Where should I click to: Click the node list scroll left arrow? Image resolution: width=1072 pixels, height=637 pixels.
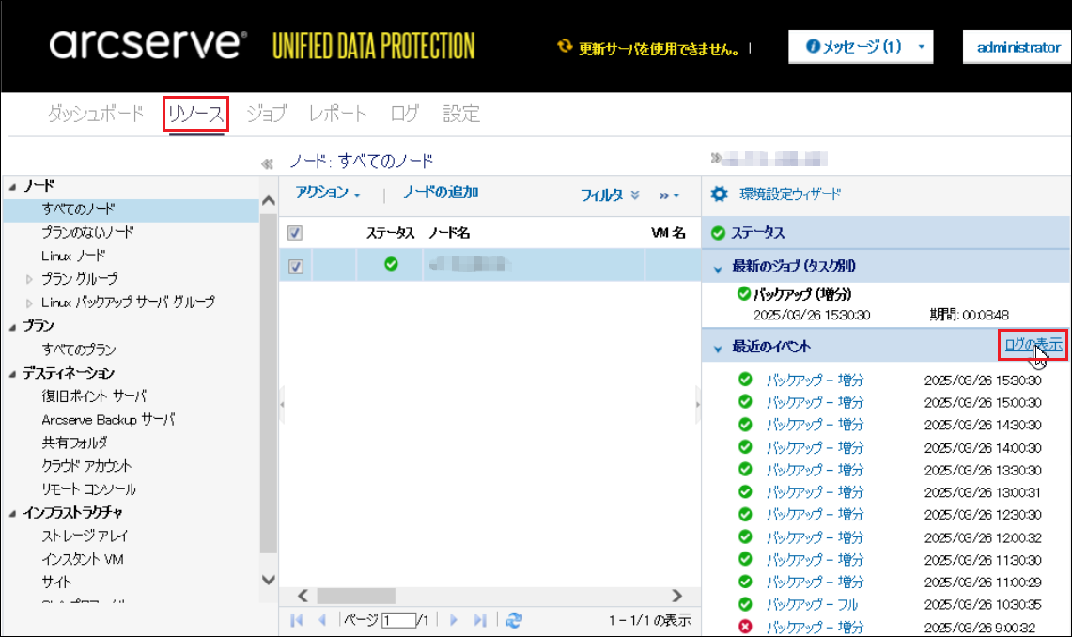303,596
